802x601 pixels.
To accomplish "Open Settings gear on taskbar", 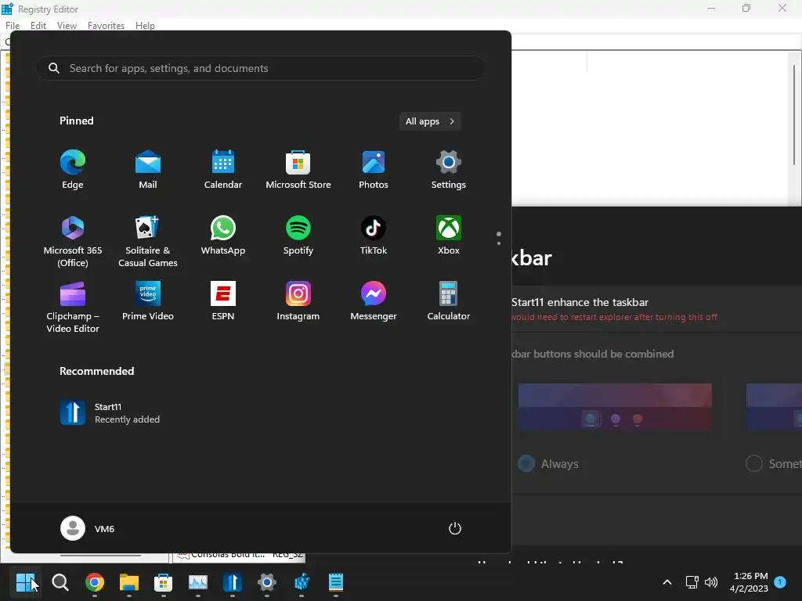I will (x=266, y=582).
